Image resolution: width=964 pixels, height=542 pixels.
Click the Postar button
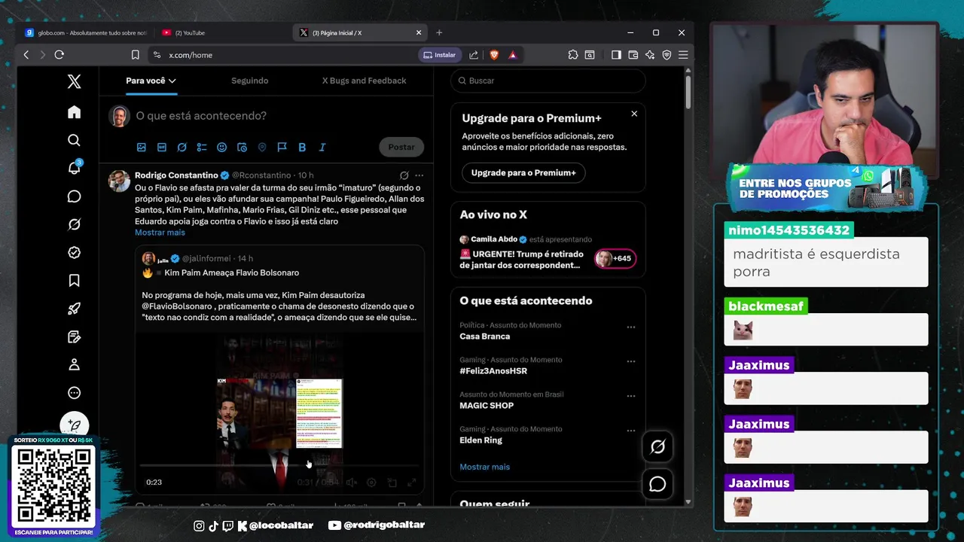click(x=401, y=147)
